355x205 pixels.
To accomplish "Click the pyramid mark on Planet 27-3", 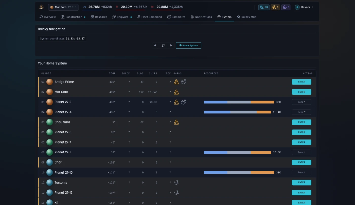I will pos(176,102).
